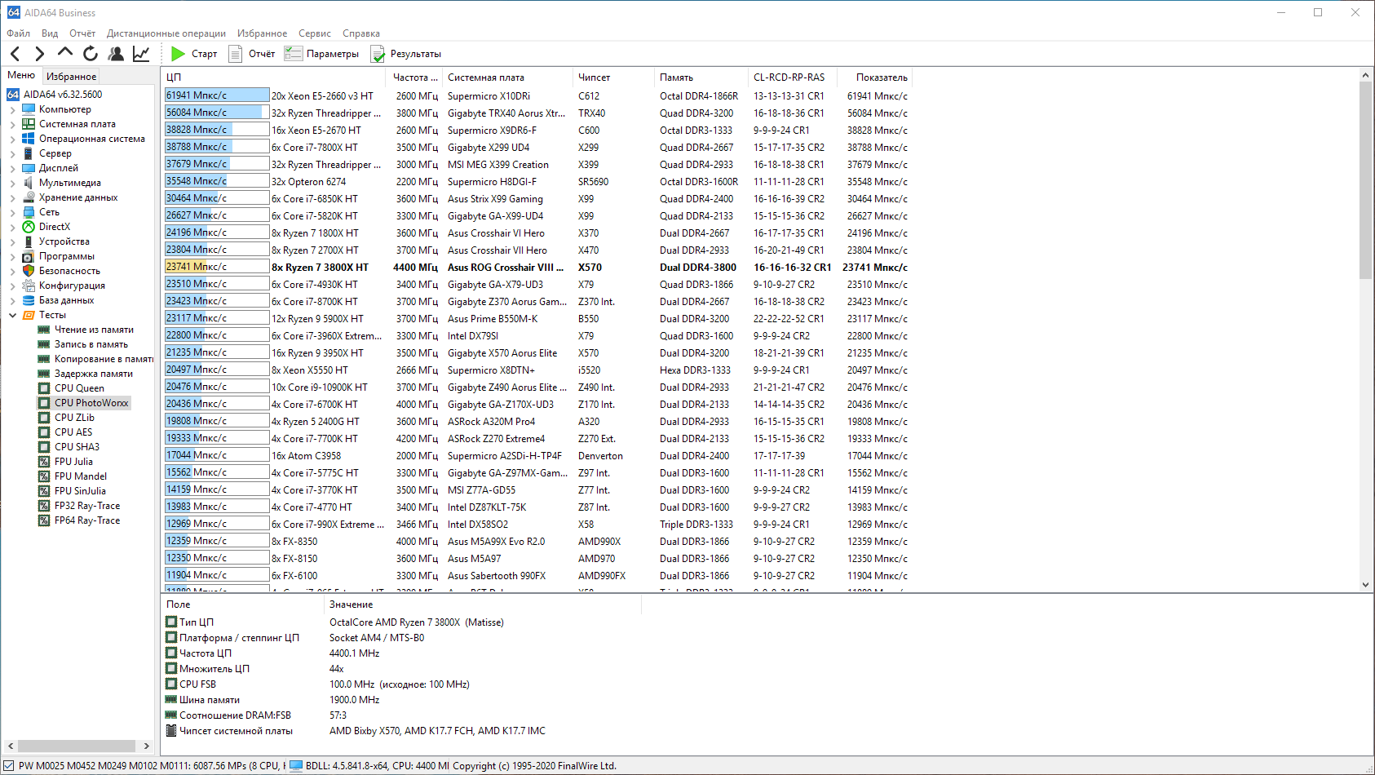Expand the Дисплей tree node

(12, 168)
